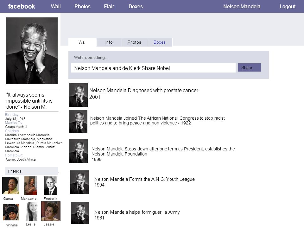Viewport: 304px width, 228px height.
Task: Click post text 'Diagnosed with prostate cancer'
Action: pyautogui.click(x=163, y=90)
